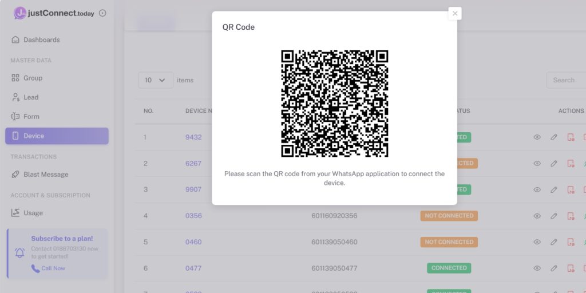Click the QR code image

(x=334, y=104)
